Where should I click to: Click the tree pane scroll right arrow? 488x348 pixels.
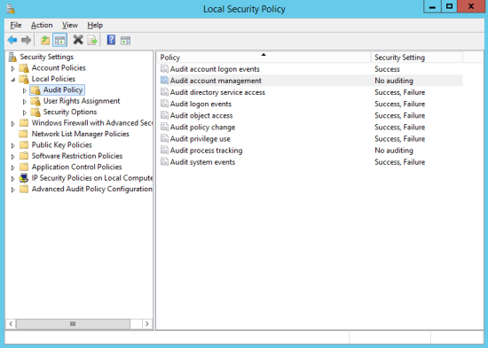tap(147, 324)
